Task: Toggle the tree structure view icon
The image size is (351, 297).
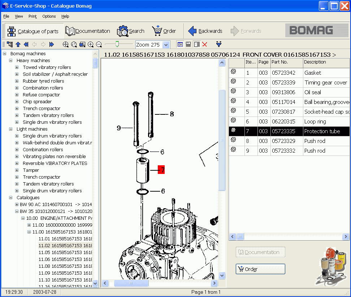Action: click(x=10, y=44)
